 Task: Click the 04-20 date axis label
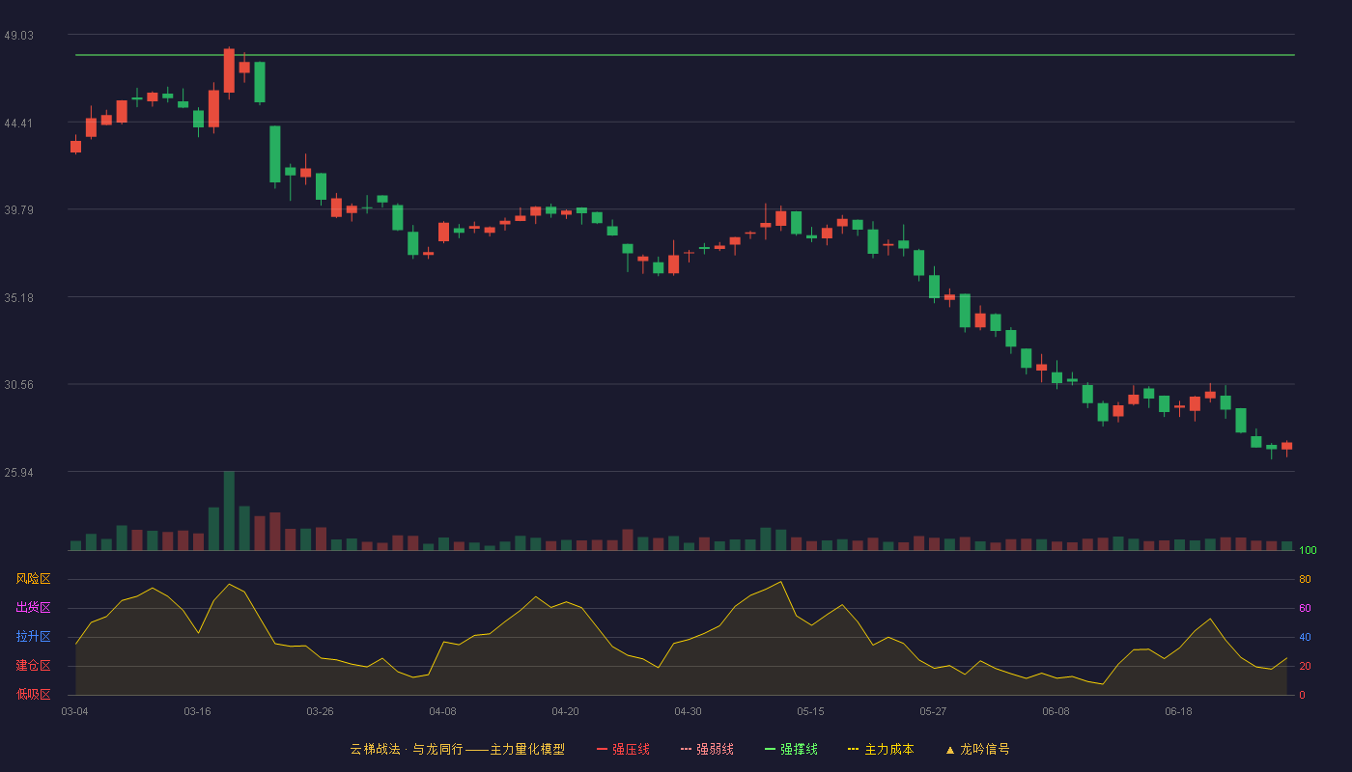click(x=565, y=711)
